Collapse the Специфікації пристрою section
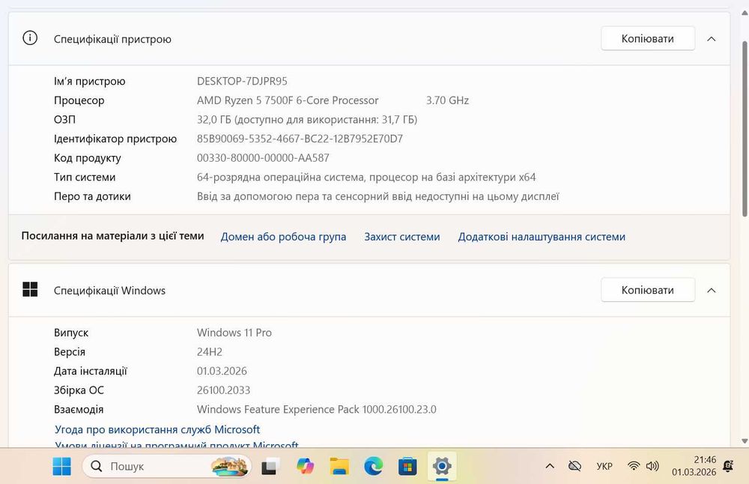This screenshot has height=484, width=749. [712, 39]
